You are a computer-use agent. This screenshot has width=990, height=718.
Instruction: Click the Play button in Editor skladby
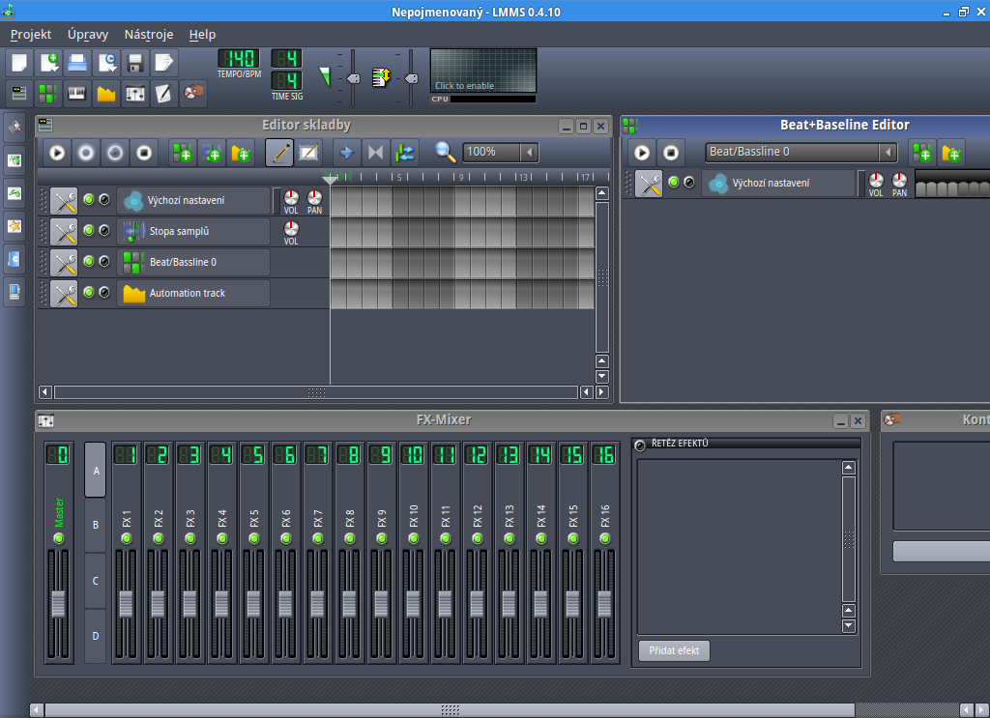(x=57, y=152)
